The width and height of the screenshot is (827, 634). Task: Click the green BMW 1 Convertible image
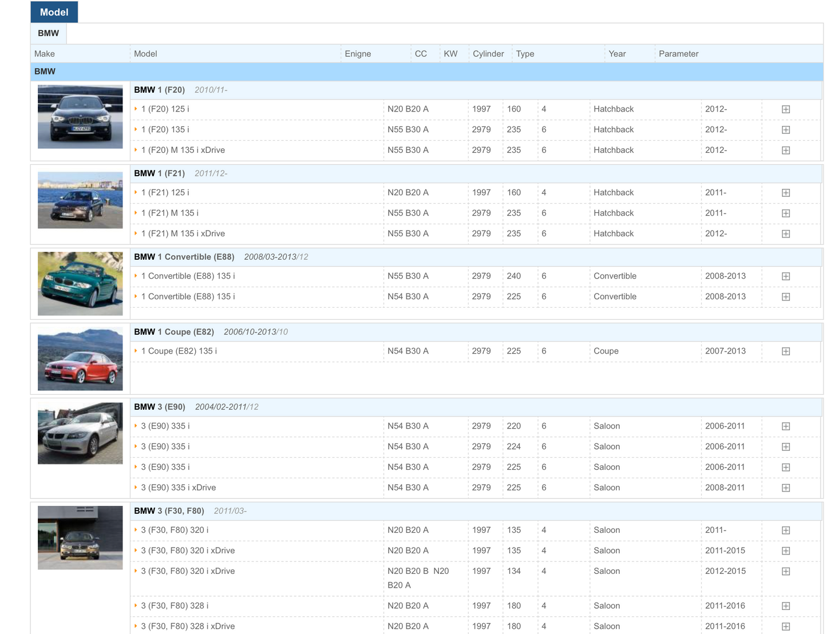click(80, 284)
